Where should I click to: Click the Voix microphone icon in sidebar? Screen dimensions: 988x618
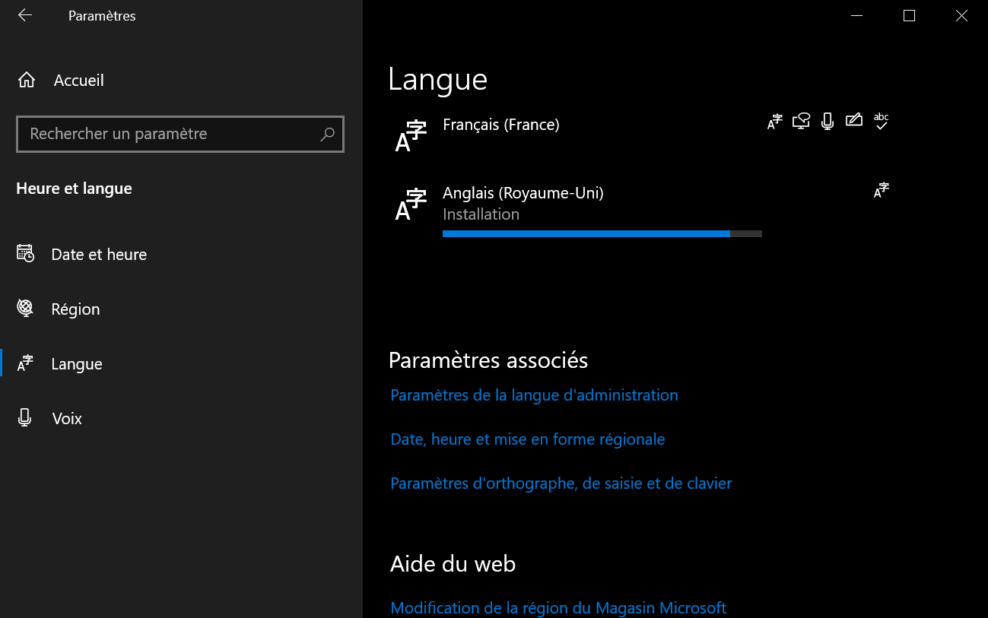point(25,417)
